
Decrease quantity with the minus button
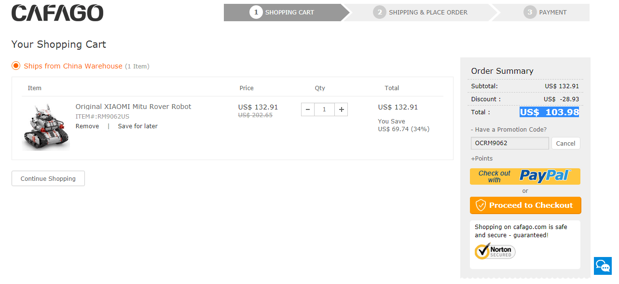[308, 109]
